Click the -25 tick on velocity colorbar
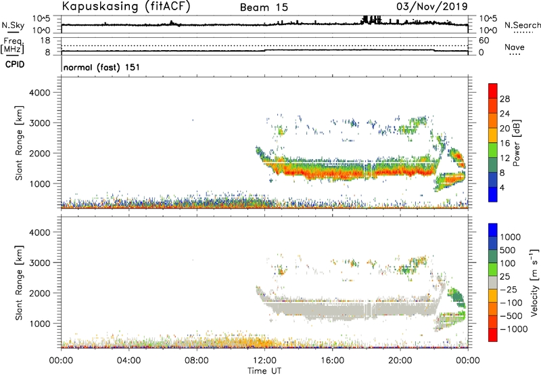This screenshot has width=541, height=375. click(508, 289)
